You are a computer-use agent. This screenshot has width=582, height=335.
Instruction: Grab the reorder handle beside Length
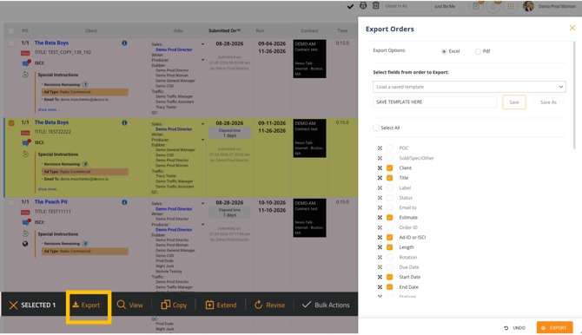click(380, 247)
